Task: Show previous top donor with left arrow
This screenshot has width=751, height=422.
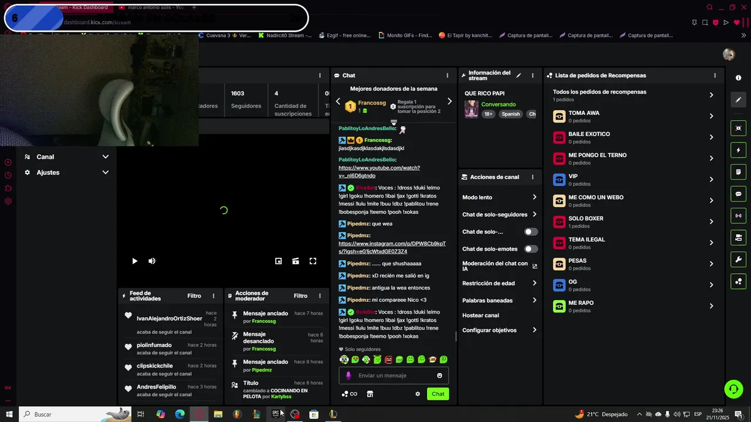Action: click(x=338, y=101)
